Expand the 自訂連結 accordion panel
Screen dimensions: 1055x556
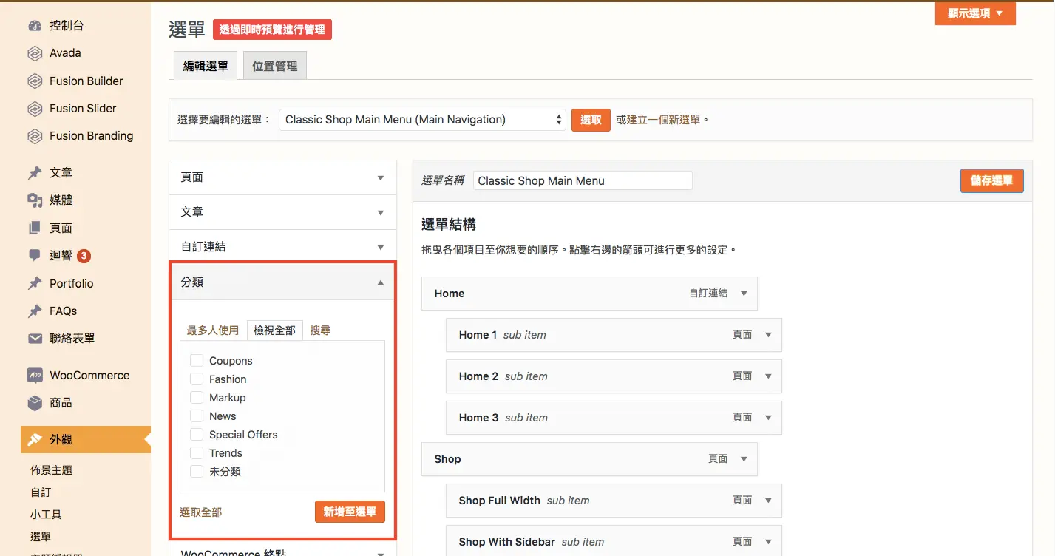tap(282, 247)
